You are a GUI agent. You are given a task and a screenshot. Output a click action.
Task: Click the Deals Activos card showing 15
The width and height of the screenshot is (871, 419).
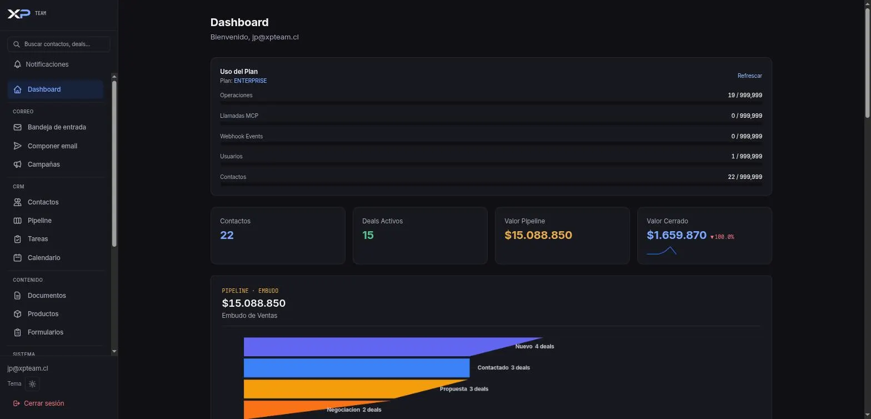point(420,236)
